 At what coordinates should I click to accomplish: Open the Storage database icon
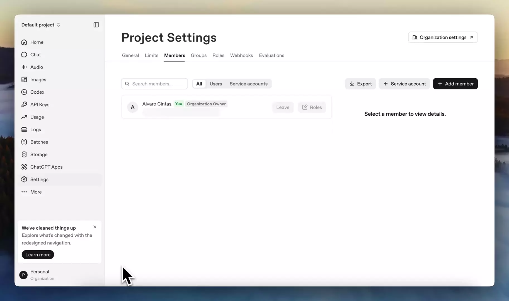point(24,154)
